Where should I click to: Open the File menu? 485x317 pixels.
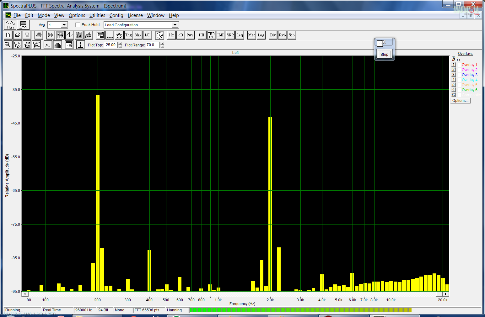tap(17, 15)
